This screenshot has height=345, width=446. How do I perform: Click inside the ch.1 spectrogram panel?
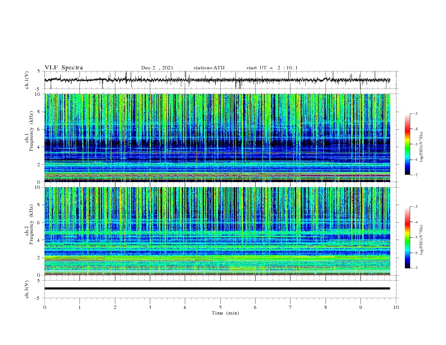point(217,138)
